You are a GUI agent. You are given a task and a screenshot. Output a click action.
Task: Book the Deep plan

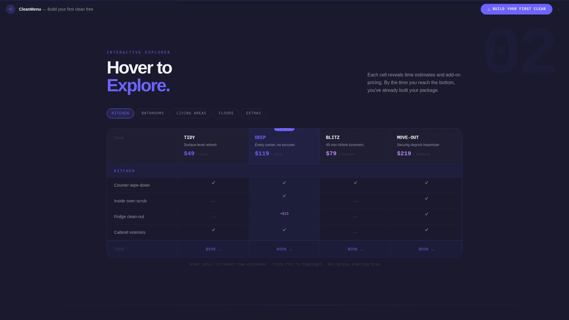[284, 249]
